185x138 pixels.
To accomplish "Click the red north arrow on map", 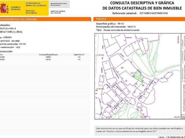I will pos(178,39).
